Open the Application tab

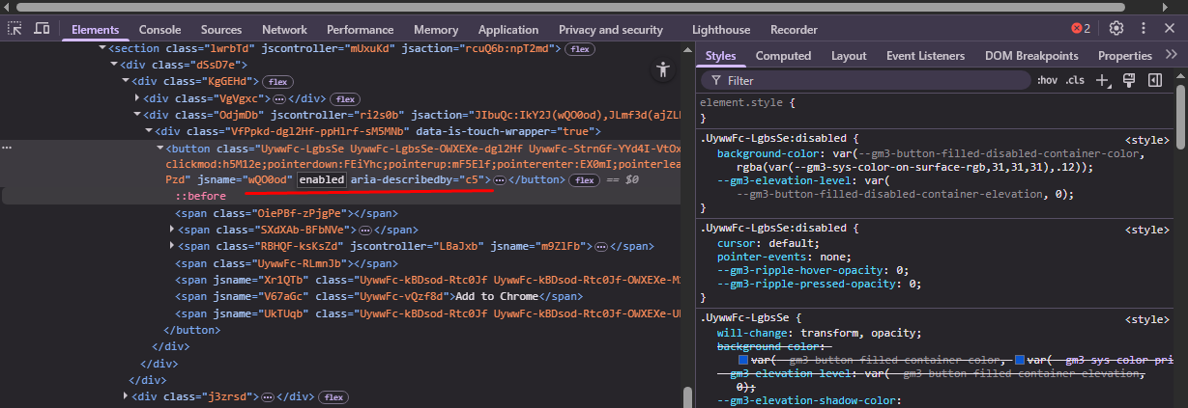tap(508, 30)
